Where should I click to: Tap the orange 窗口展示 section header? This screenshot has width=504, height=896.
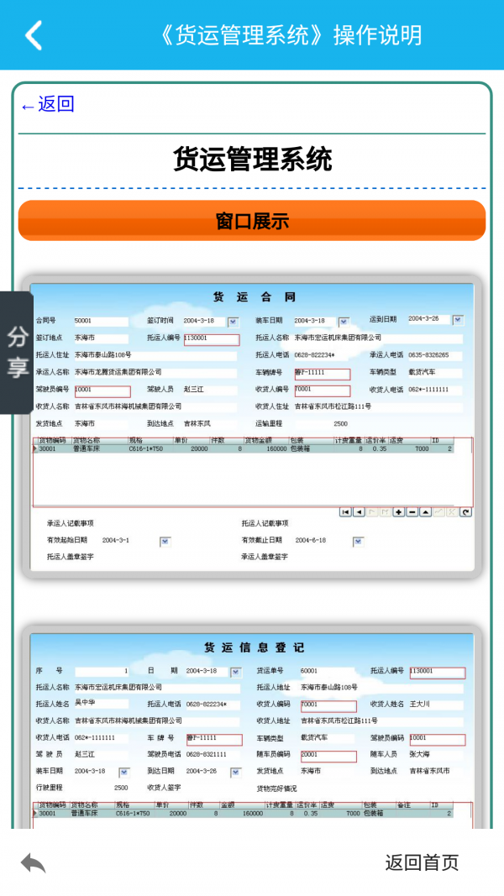[x=252, y=221]
